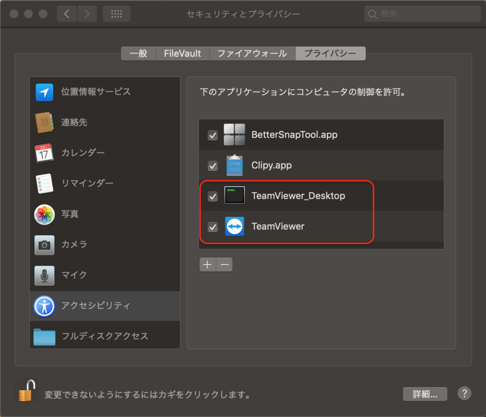Click the 連絡先 contacts icon

44,122
